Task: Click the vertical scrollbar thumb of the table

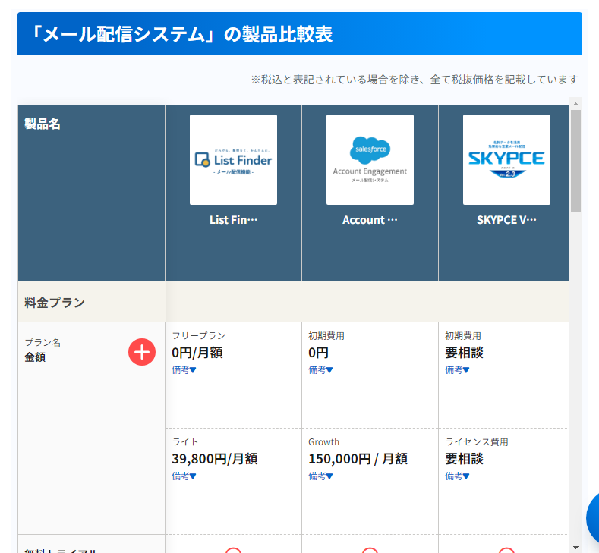Action: pos(575,161)
